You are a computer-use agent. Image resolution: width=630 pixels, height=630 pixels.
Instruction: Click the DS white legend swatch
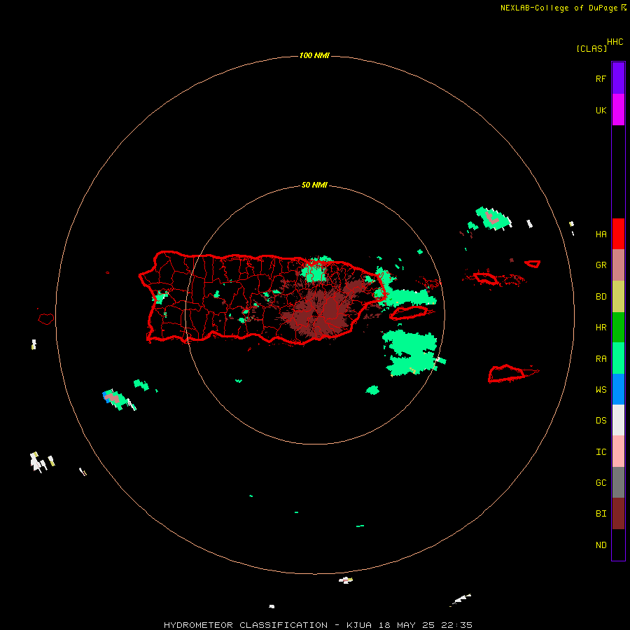coord(618,420)
